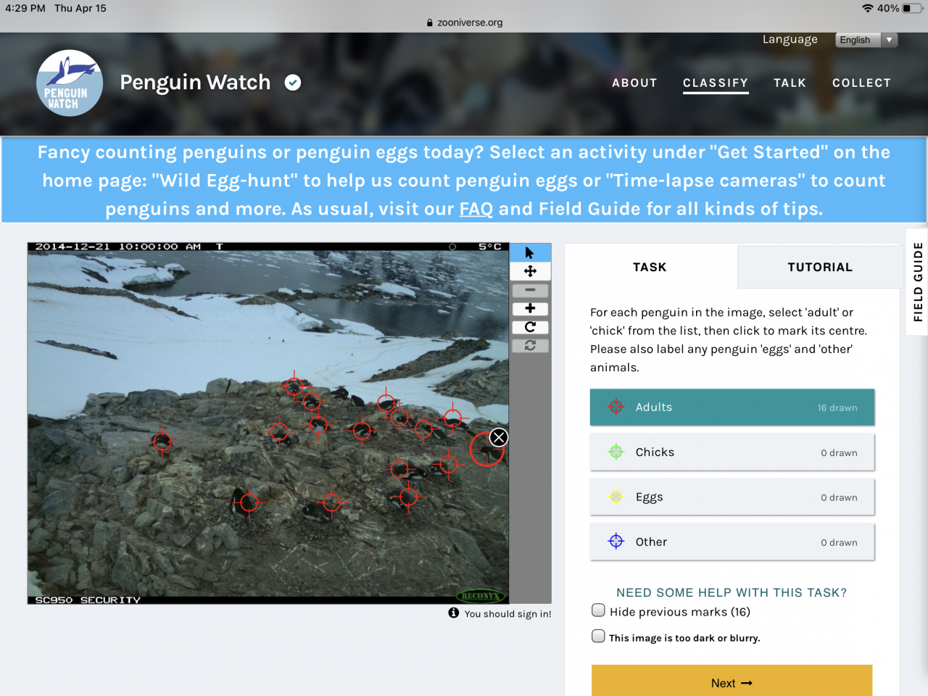The width and height of the screenshot is (928, 696).
Task: Select the Chicks marking option
Action: point(732,452)
